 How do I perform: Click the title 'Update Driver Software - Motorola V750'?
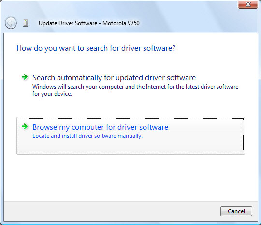89,23
